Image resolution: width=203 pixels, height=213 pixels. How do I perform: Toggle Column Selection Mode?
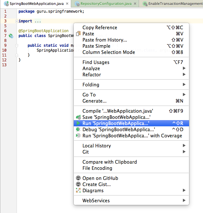click(131, 52)
